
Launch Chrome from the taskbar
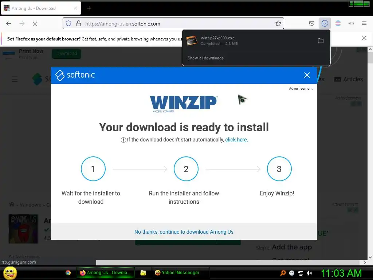pyautogui.click(x=68, y=273)
